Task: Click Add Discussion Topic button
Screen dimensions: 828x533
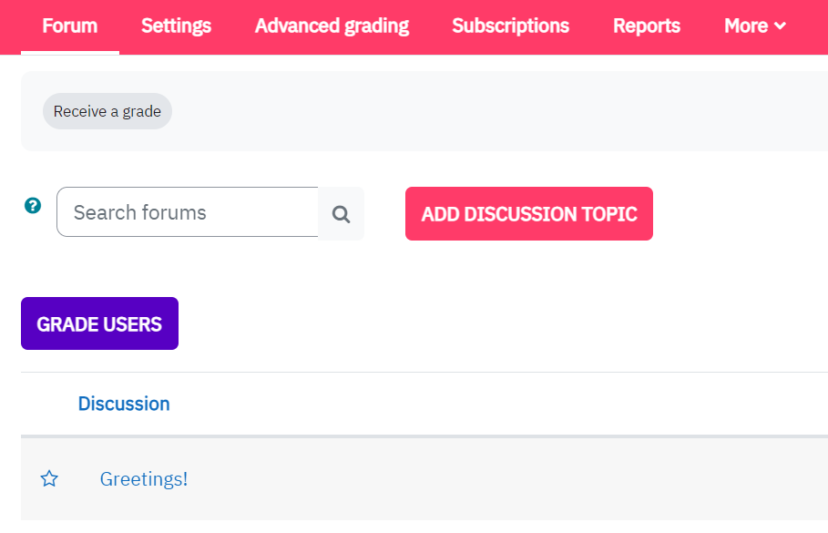Action: [x=529, y=213]
